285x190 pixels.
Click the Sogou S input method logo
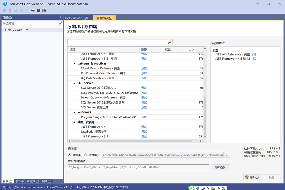(x=191, y=188)
